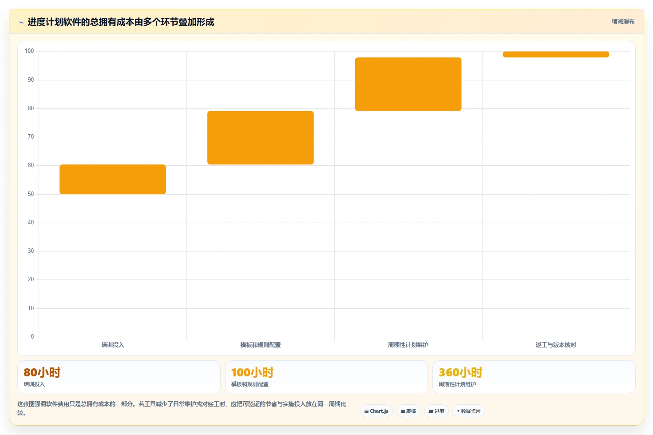Click the chart title 进度计划软件的总拥有成本
Image resolution: width=653 pixels, height=435 pixels.
[x=121, y=22]
